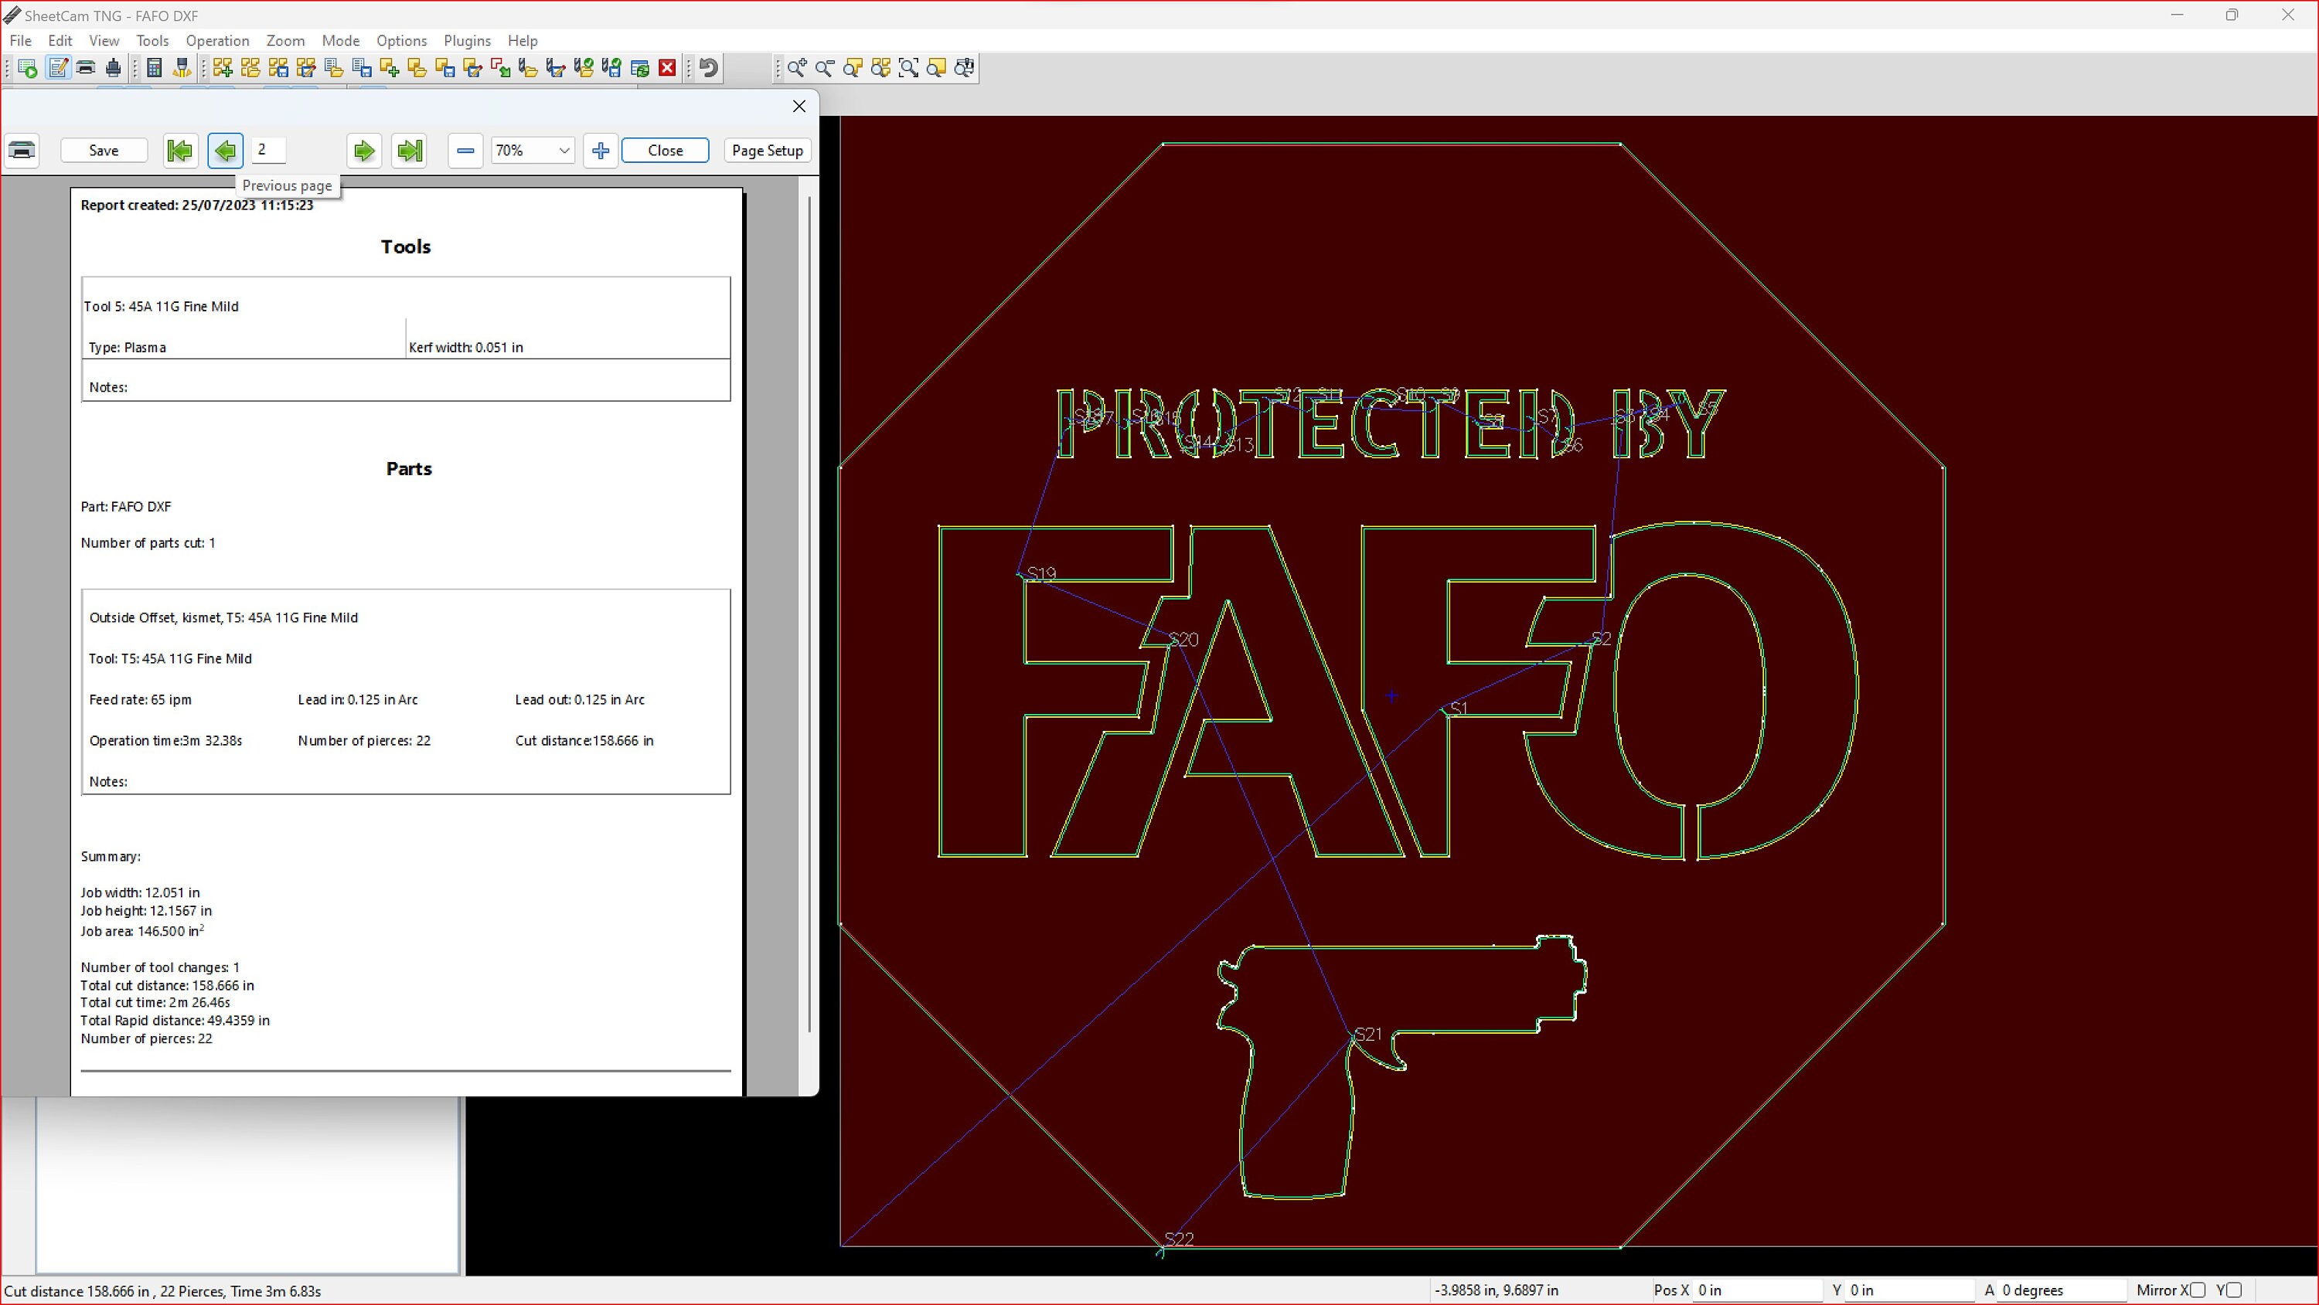Click the print icon in the preview dialog

pyautogui.click(x=22, y=151)
